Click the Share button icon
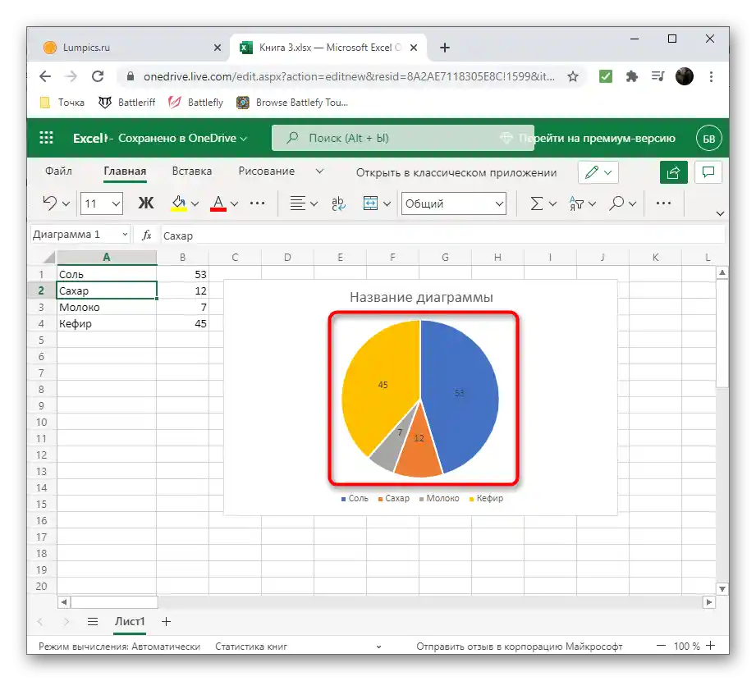 point(674,172)
